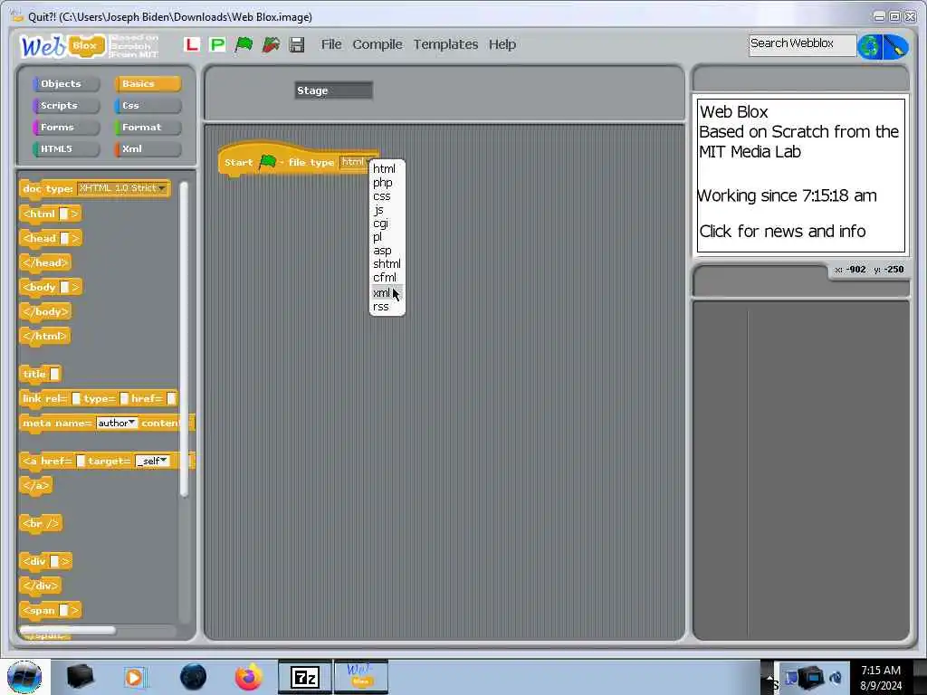Image resolution: width=927 pixels, height=695 pixels.
Task: Open the Windows Start button
Action: point(24,677)
